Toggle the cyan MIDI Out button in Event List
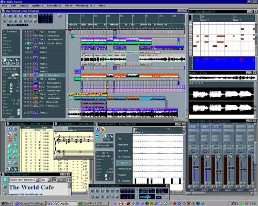Screen dimensions: 258x206 coord(15,140)
